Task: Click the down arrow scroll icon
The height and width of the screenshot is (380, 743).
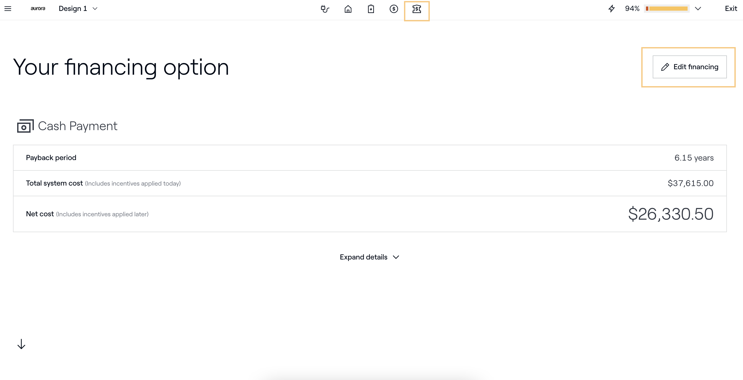Action: coord(21,344)
